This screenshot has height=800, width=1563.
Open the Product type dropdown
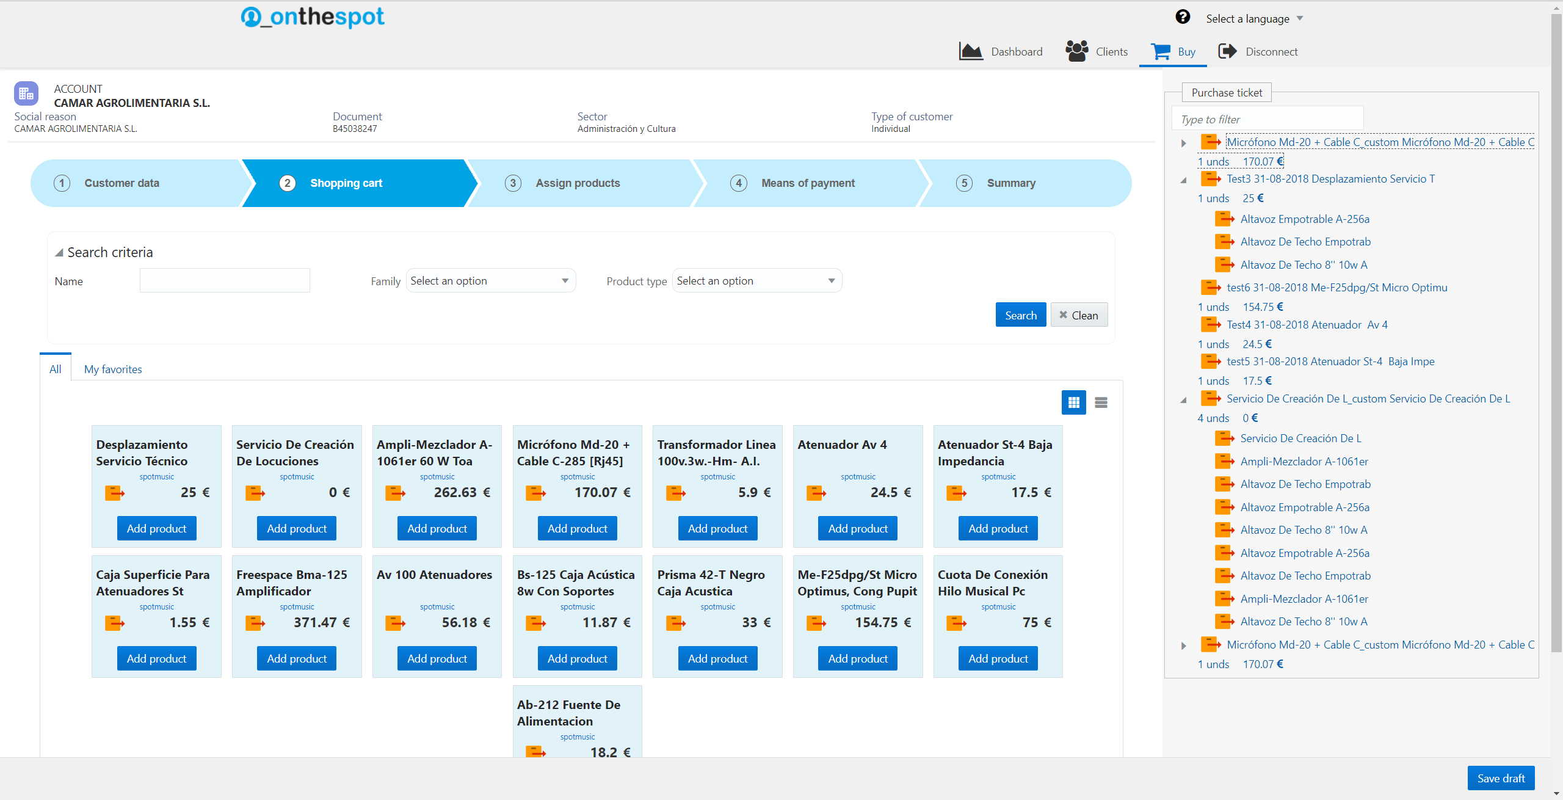pos(756,281)
